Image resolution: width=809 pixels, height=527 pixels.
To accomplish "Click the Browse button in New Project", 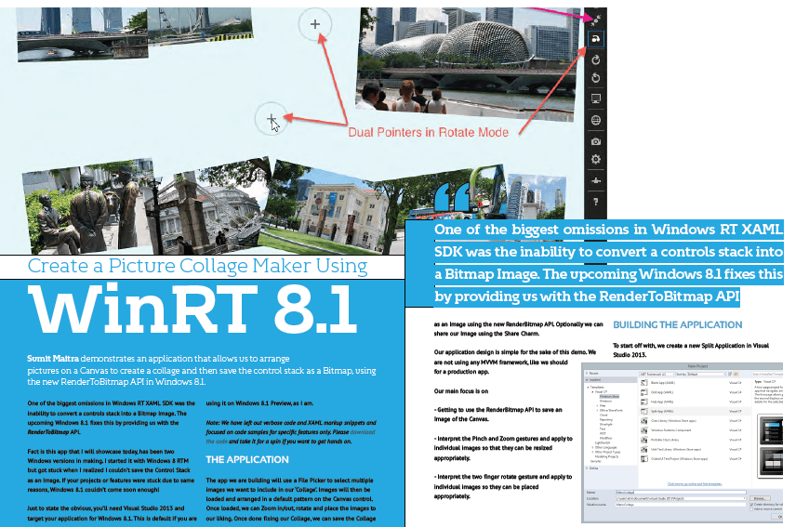I will coord(760,498).
